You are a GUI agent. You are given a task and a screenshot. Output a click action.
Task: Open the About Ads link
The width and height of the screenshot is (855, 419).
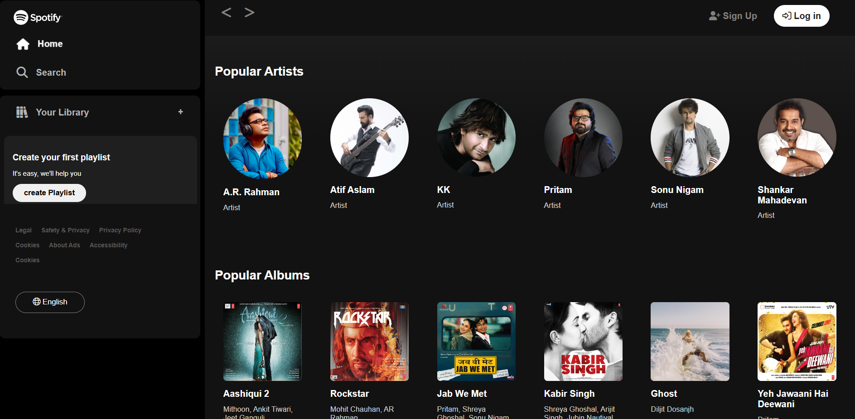pyautogui.click(x=64, y=245)
